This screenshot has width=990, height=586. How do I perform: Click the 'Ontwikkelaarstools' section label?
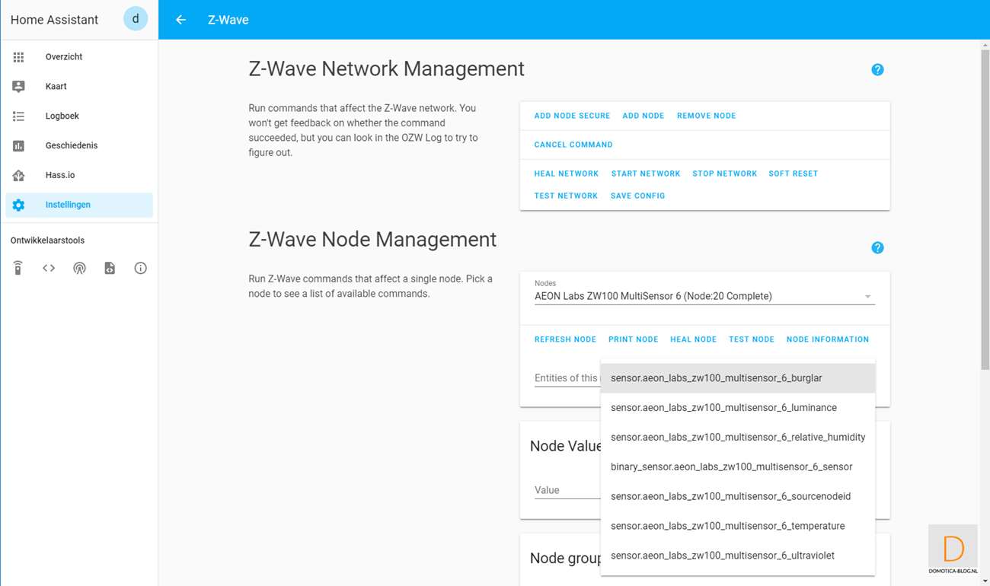coord(47,240)
